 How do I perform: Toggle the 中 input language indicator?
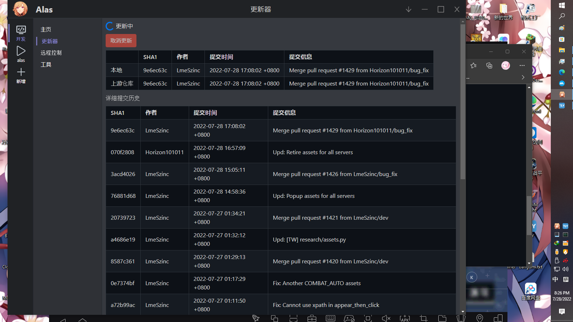(x=555, y=279)
